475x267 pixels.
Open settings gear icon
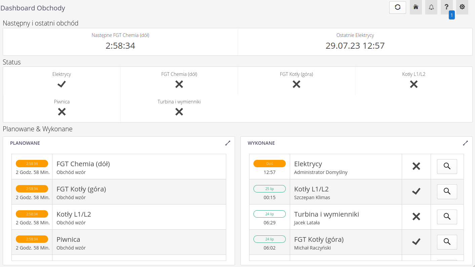tap(462, 7)
